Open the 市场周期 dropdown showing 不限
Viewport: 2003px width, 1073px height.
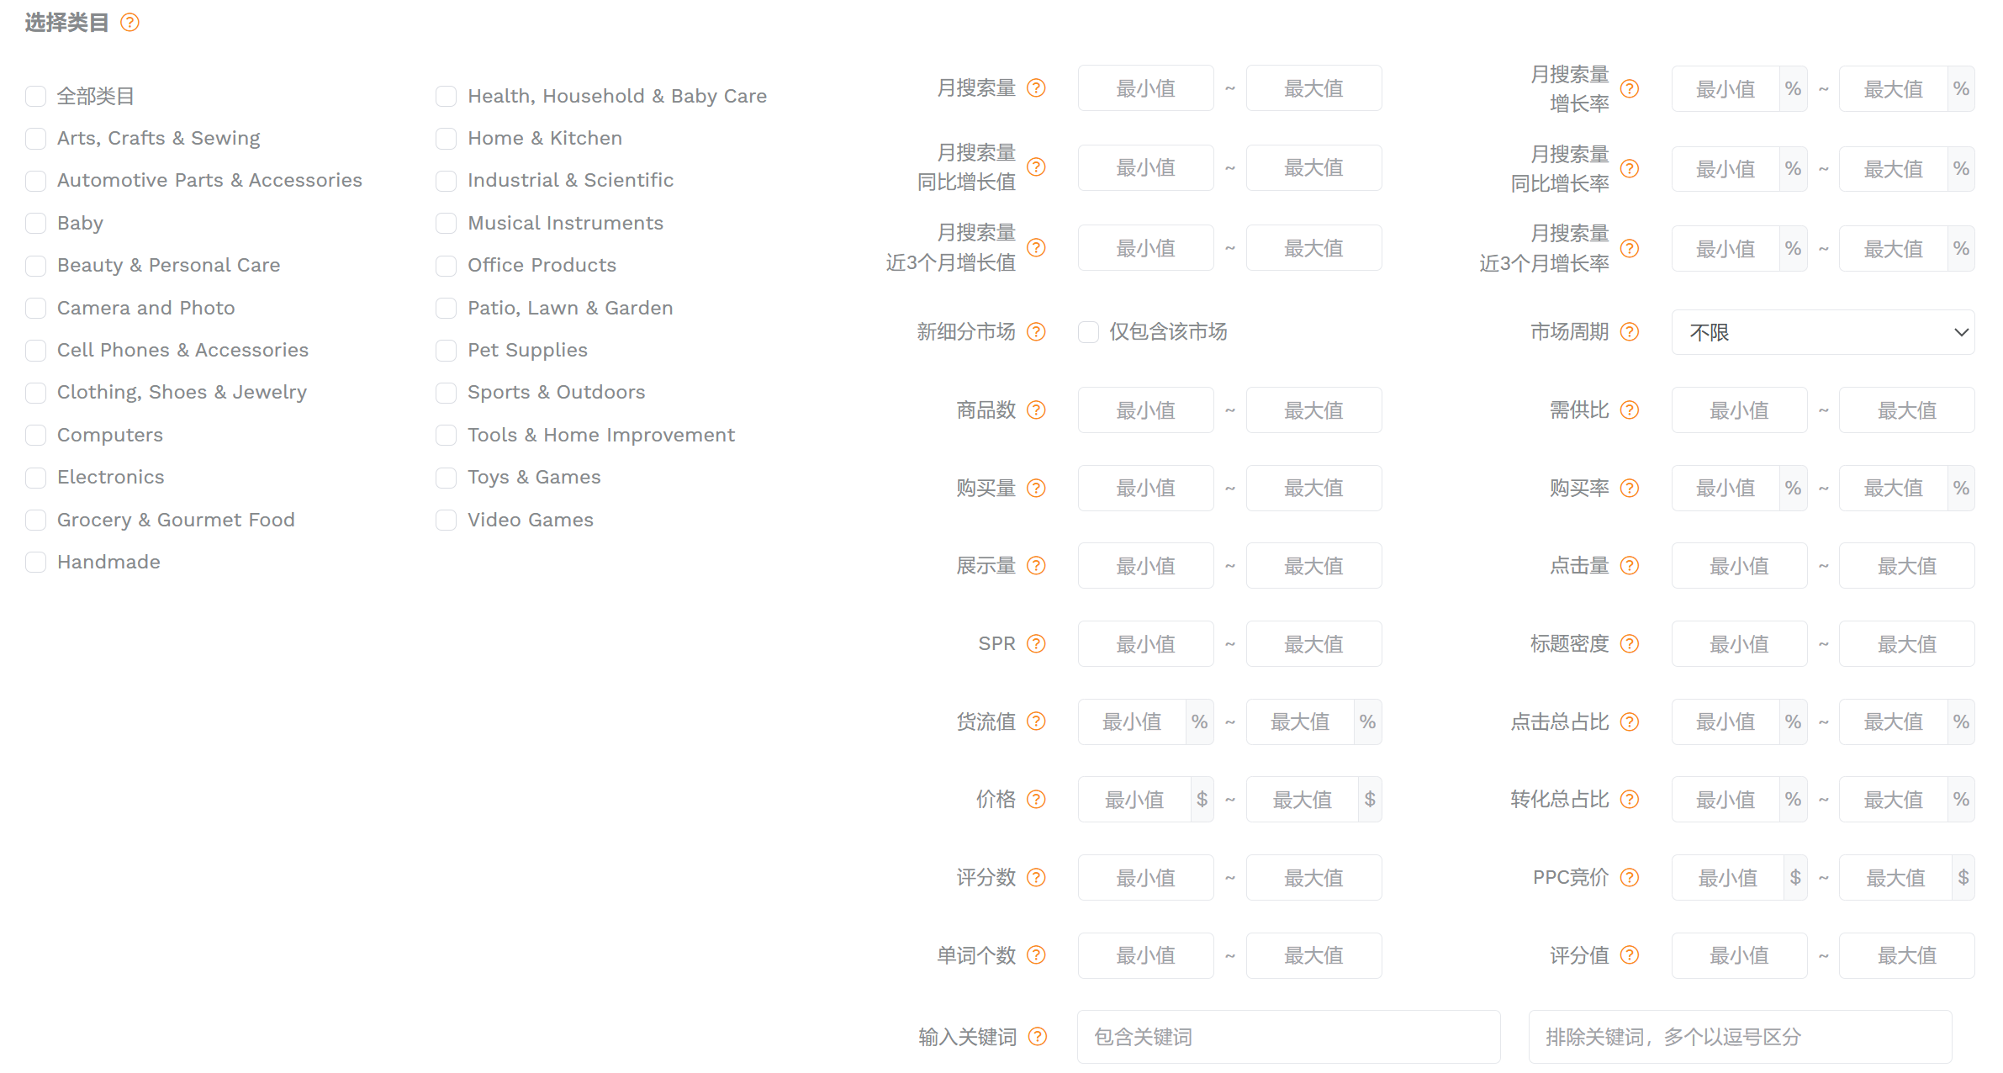point(1822,332)
